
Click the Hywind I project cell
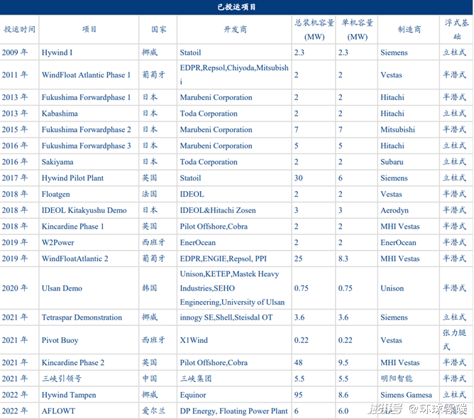pos(57,53)
